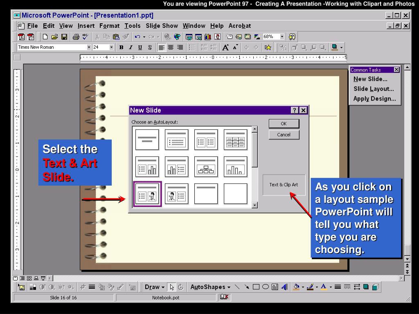Open the Format menu
The height and width of the screenshot is (314, 419).
[109, 26]
